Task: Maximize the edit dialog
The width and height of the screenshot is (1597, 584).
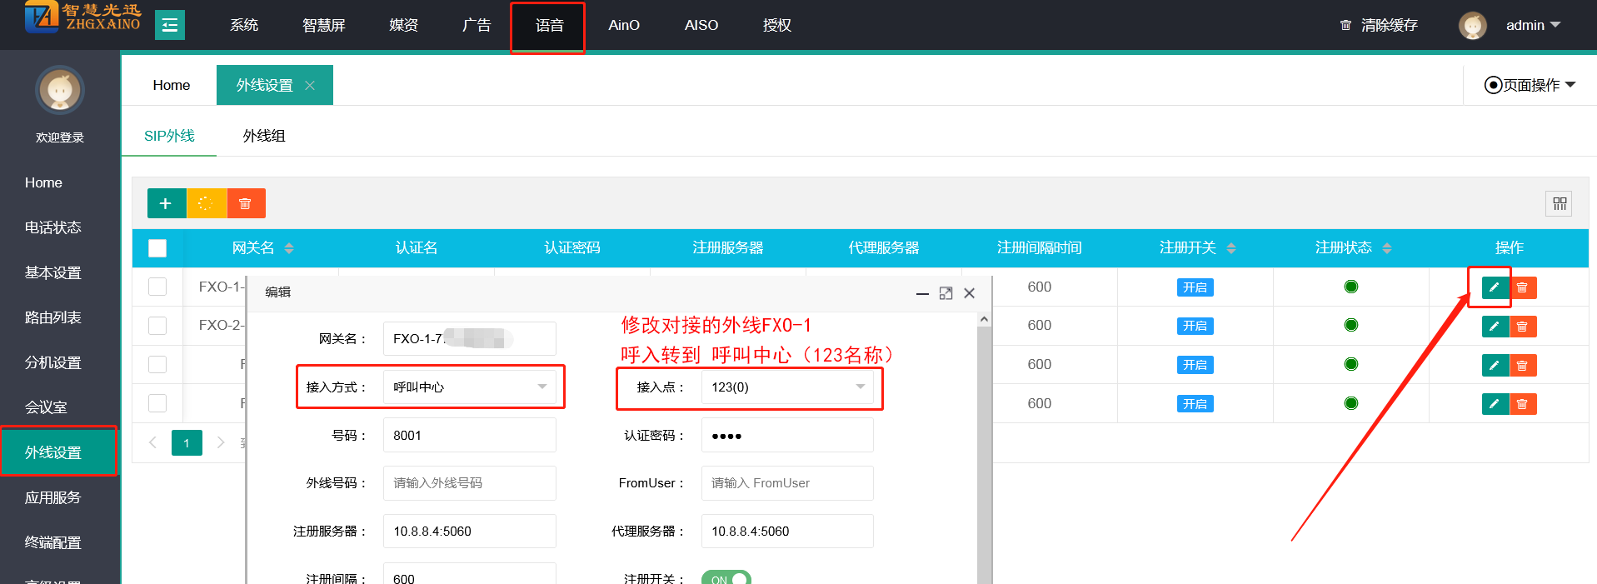Action: tap(946, 293)
